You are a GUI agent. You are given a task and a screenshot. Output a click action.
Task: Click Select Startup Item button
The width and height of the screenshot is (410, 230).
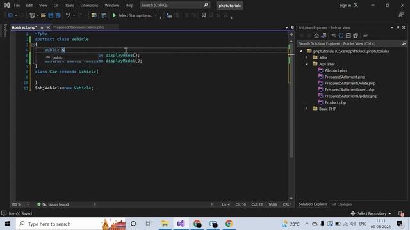tap(135, 15)
